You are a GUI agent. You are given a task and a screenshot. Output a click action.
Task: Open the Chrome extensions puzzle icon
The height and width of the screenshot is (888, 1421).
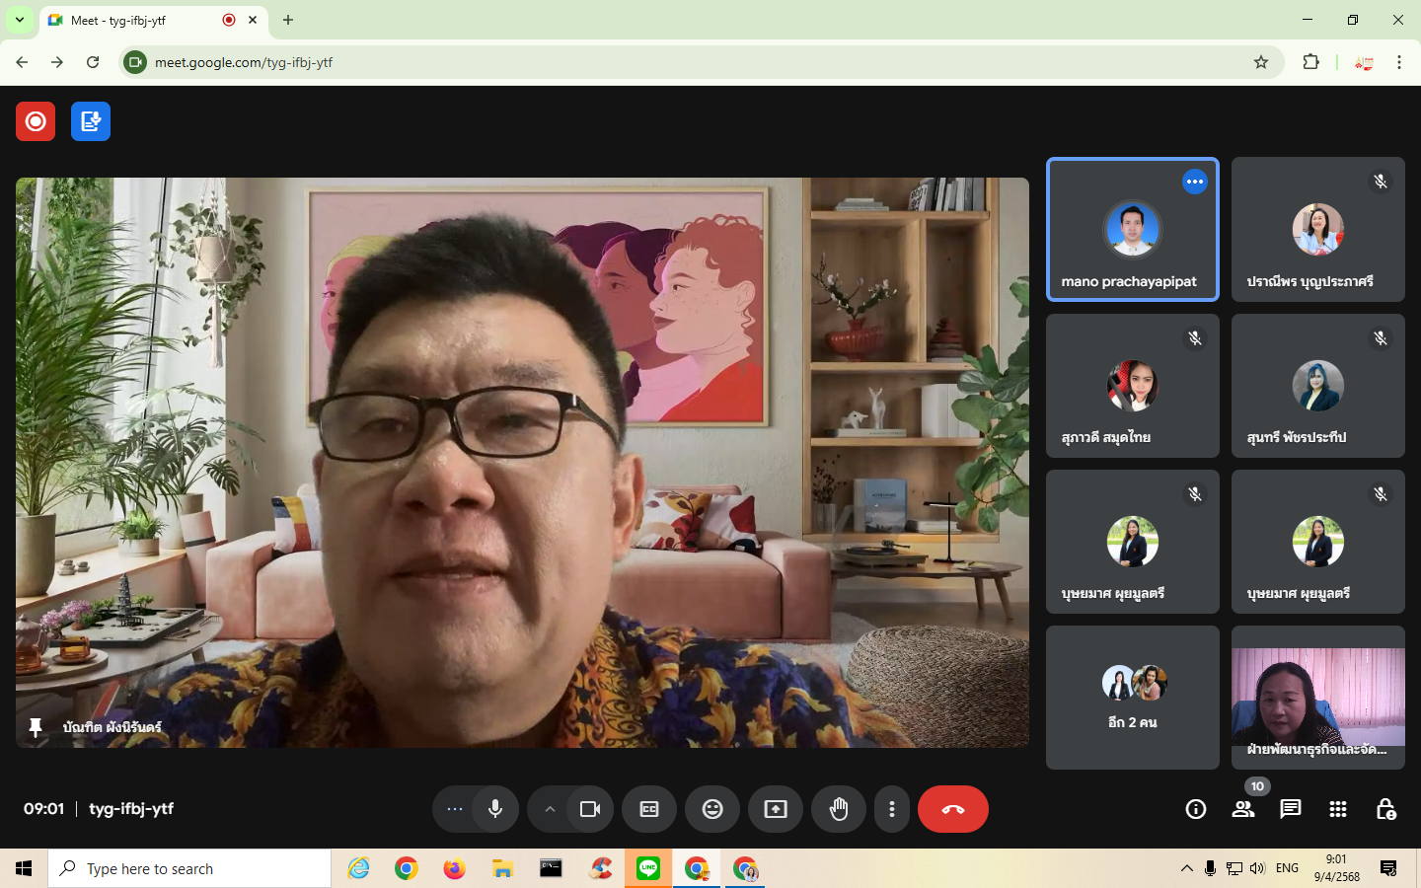pyautogui.click(x=1310, y=62)
